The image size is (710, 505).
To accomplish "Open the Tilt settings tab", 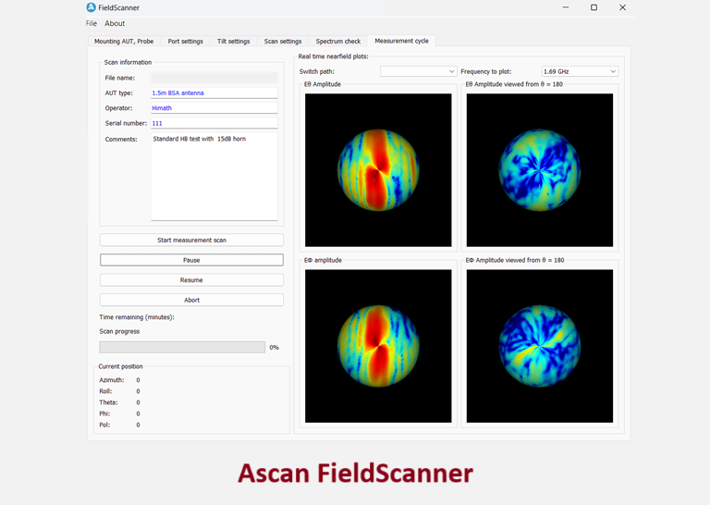I will [x=233, y=42].
